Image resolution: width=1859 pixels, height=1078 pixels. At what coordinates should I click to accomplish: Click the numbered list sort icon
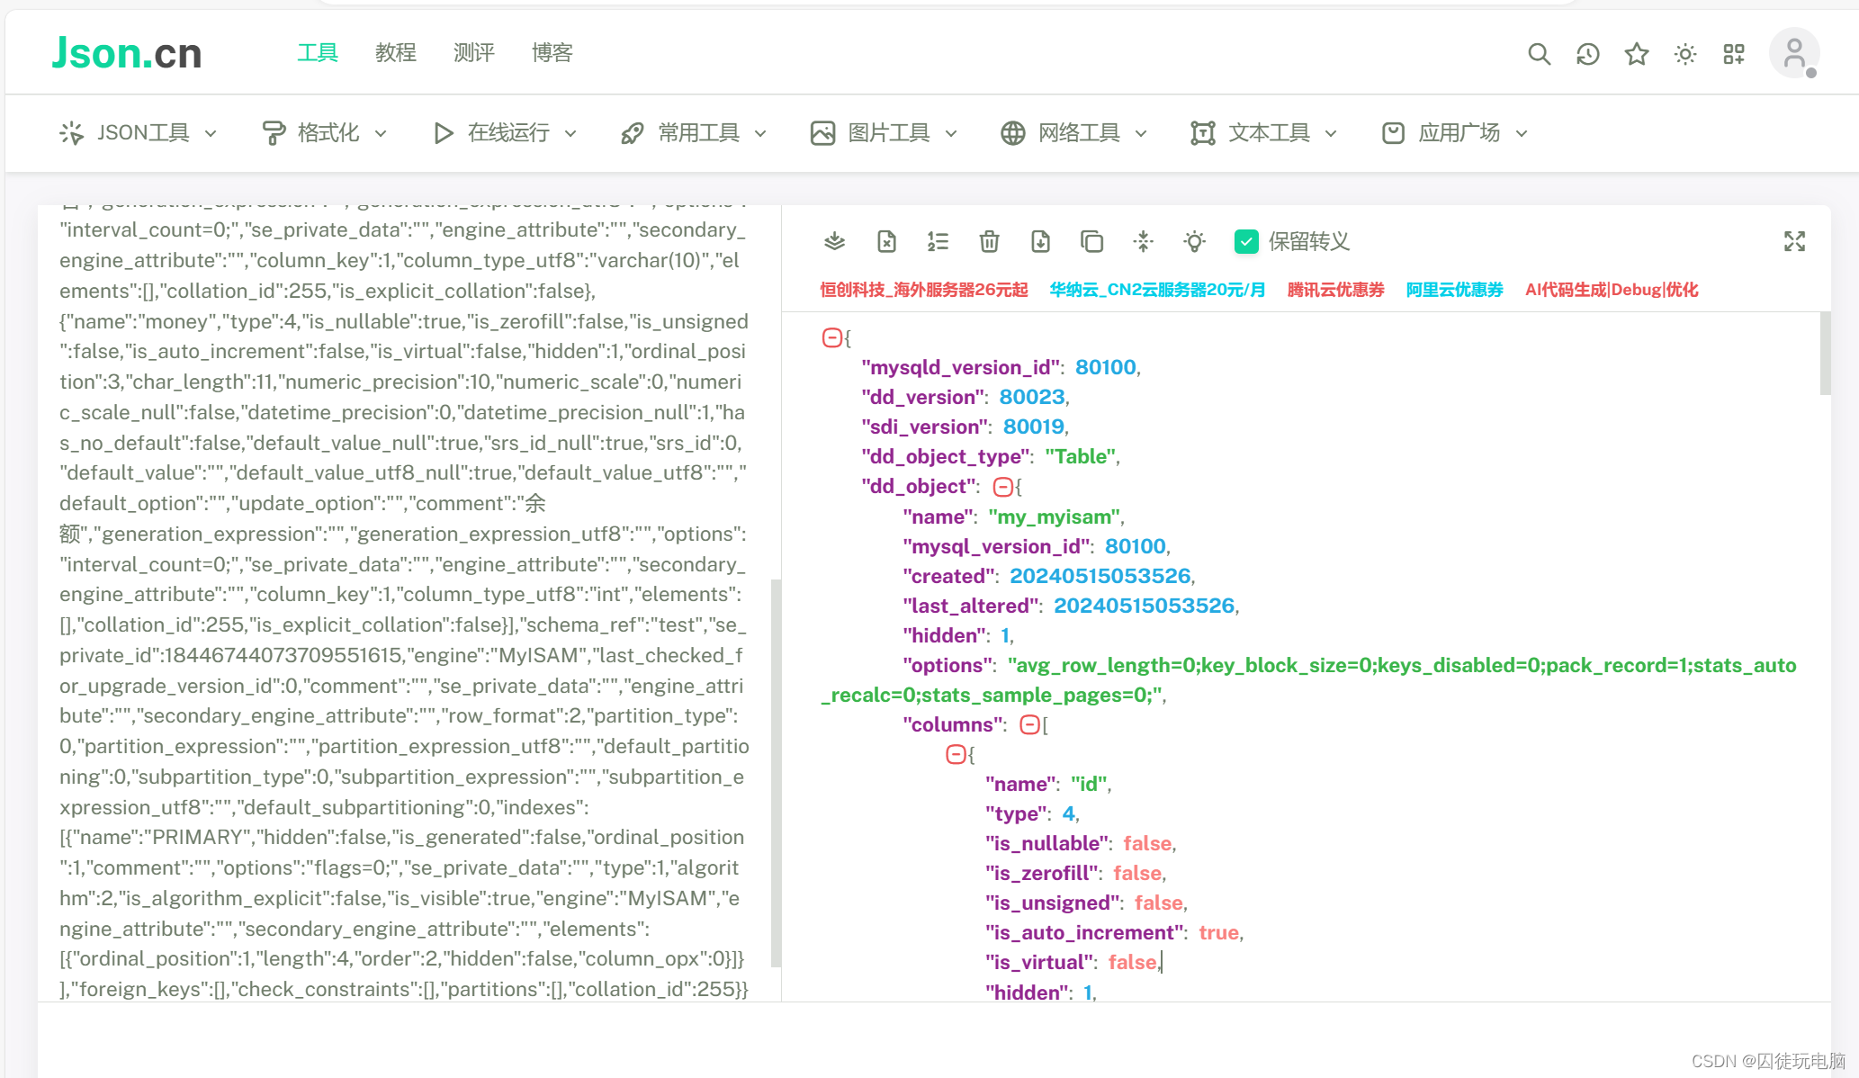[938, 241]
